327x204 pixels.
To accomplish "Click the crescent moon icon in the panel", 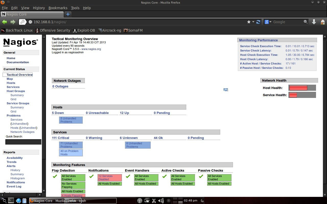I will [202, 201].
